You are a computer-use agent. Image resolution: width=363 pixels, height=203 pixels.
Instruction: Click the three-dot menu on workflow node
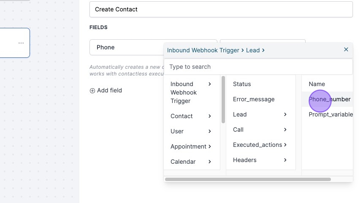21,43
